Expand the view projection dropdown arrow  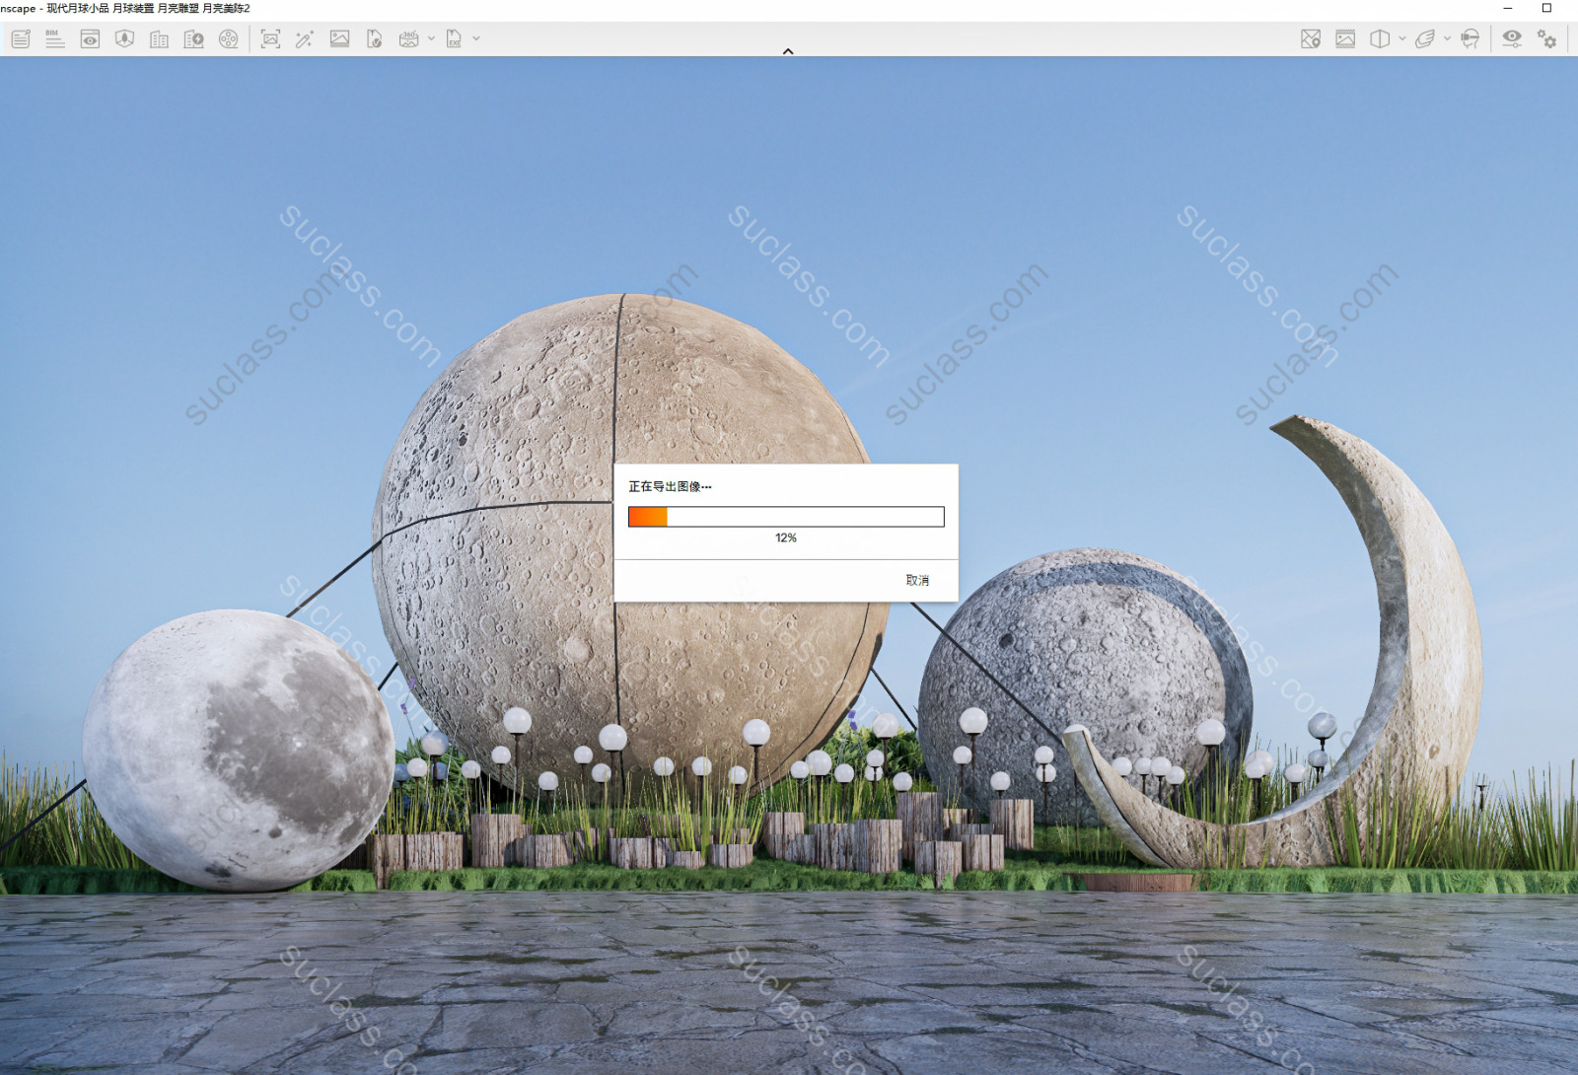pos(1401,39)
